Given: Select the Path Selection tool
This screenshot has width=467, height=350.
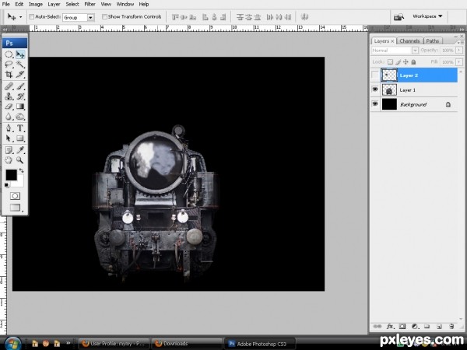Looking at the screenshot, I should (x=9, y=138).
